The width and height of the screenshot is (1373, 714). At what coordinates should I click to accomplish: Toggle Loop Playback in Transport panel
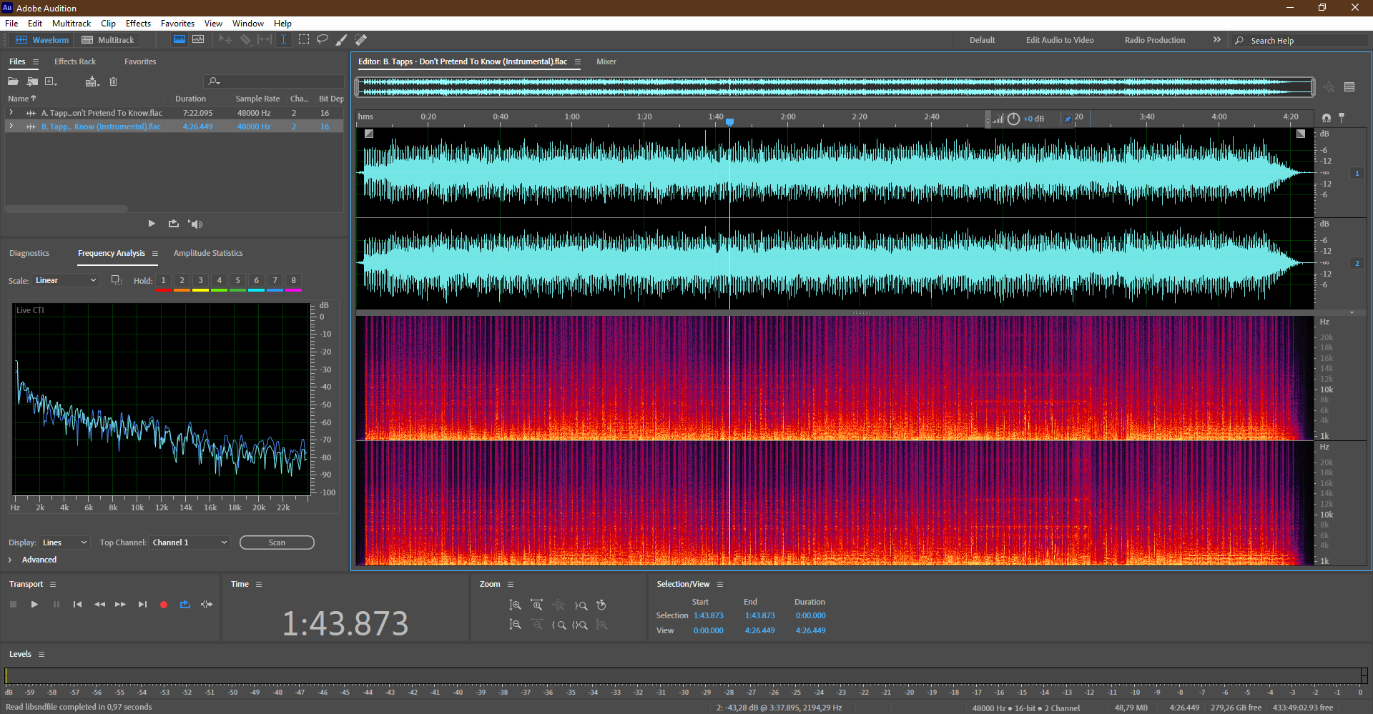point(185,605)
